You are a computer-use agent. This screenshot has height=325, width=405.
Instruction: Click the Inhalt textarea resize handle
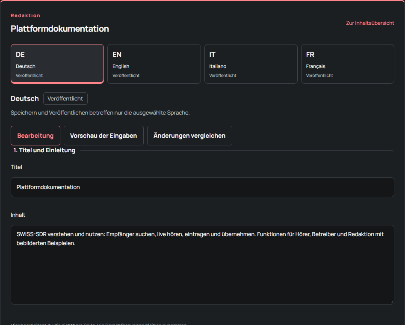click(x=392, y=301)
